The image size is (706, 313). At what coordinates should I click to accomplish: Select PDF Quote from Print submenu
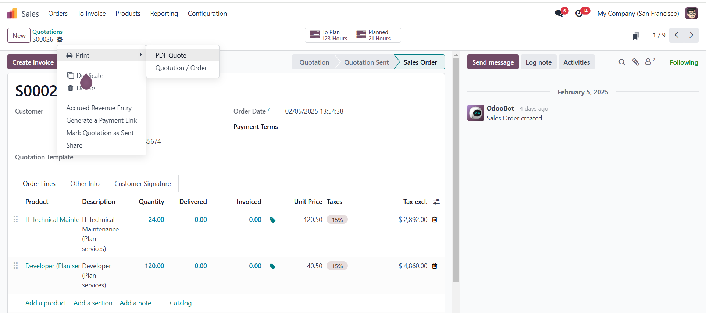pyautogui.click(x=171, y=55)
